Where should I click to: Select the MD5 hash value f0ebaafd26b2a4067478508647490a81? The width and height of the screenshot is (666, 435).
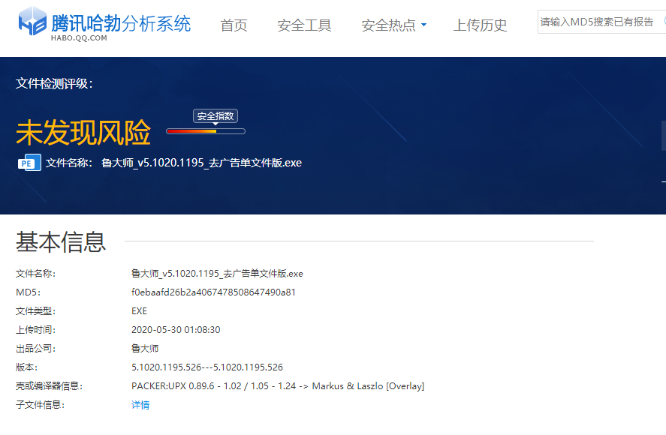tap(214, 292)
